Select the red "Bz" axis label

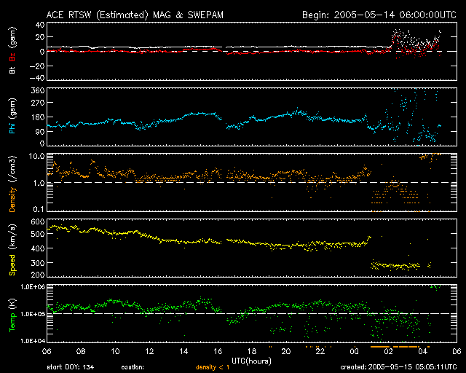[x=12, y=57]
